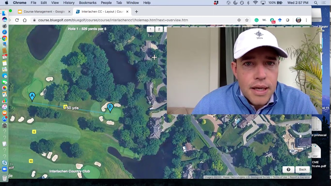The image size is (331, 186).
Task: Open App Store from the Dock
Action: pos(4,119)
